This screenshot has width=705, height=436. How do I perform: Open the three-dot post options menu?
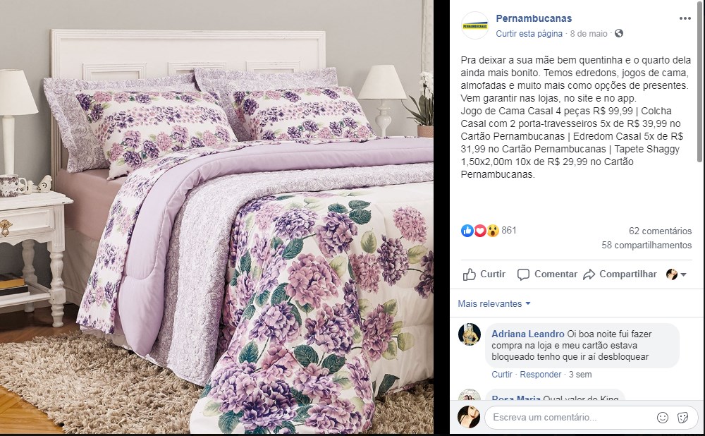(685, 18)
